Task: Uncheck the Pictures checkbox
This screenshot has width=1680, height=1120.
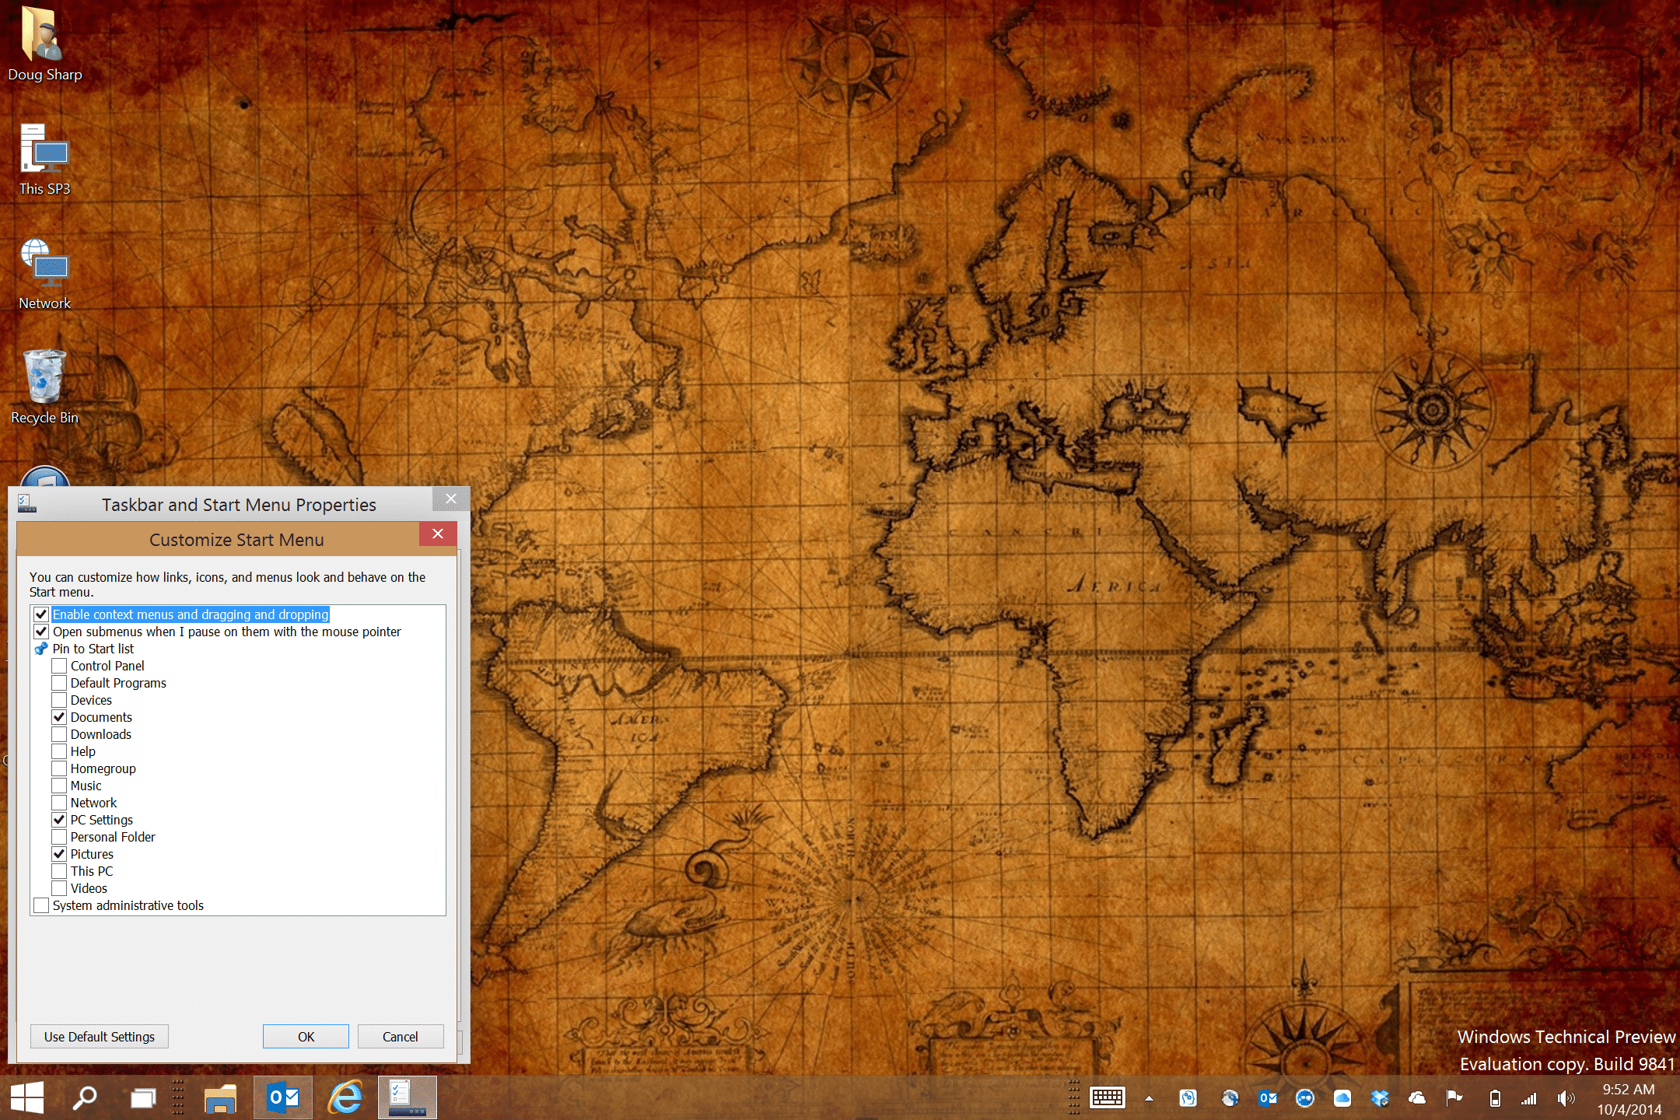Action: tap(59, 854)
